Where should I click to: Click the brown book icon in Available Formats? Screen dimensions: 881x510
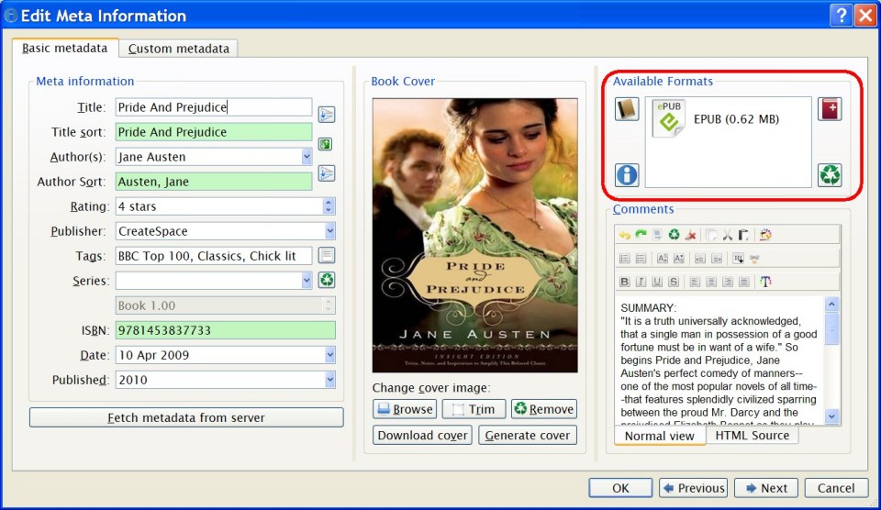(x=627, y=109)
